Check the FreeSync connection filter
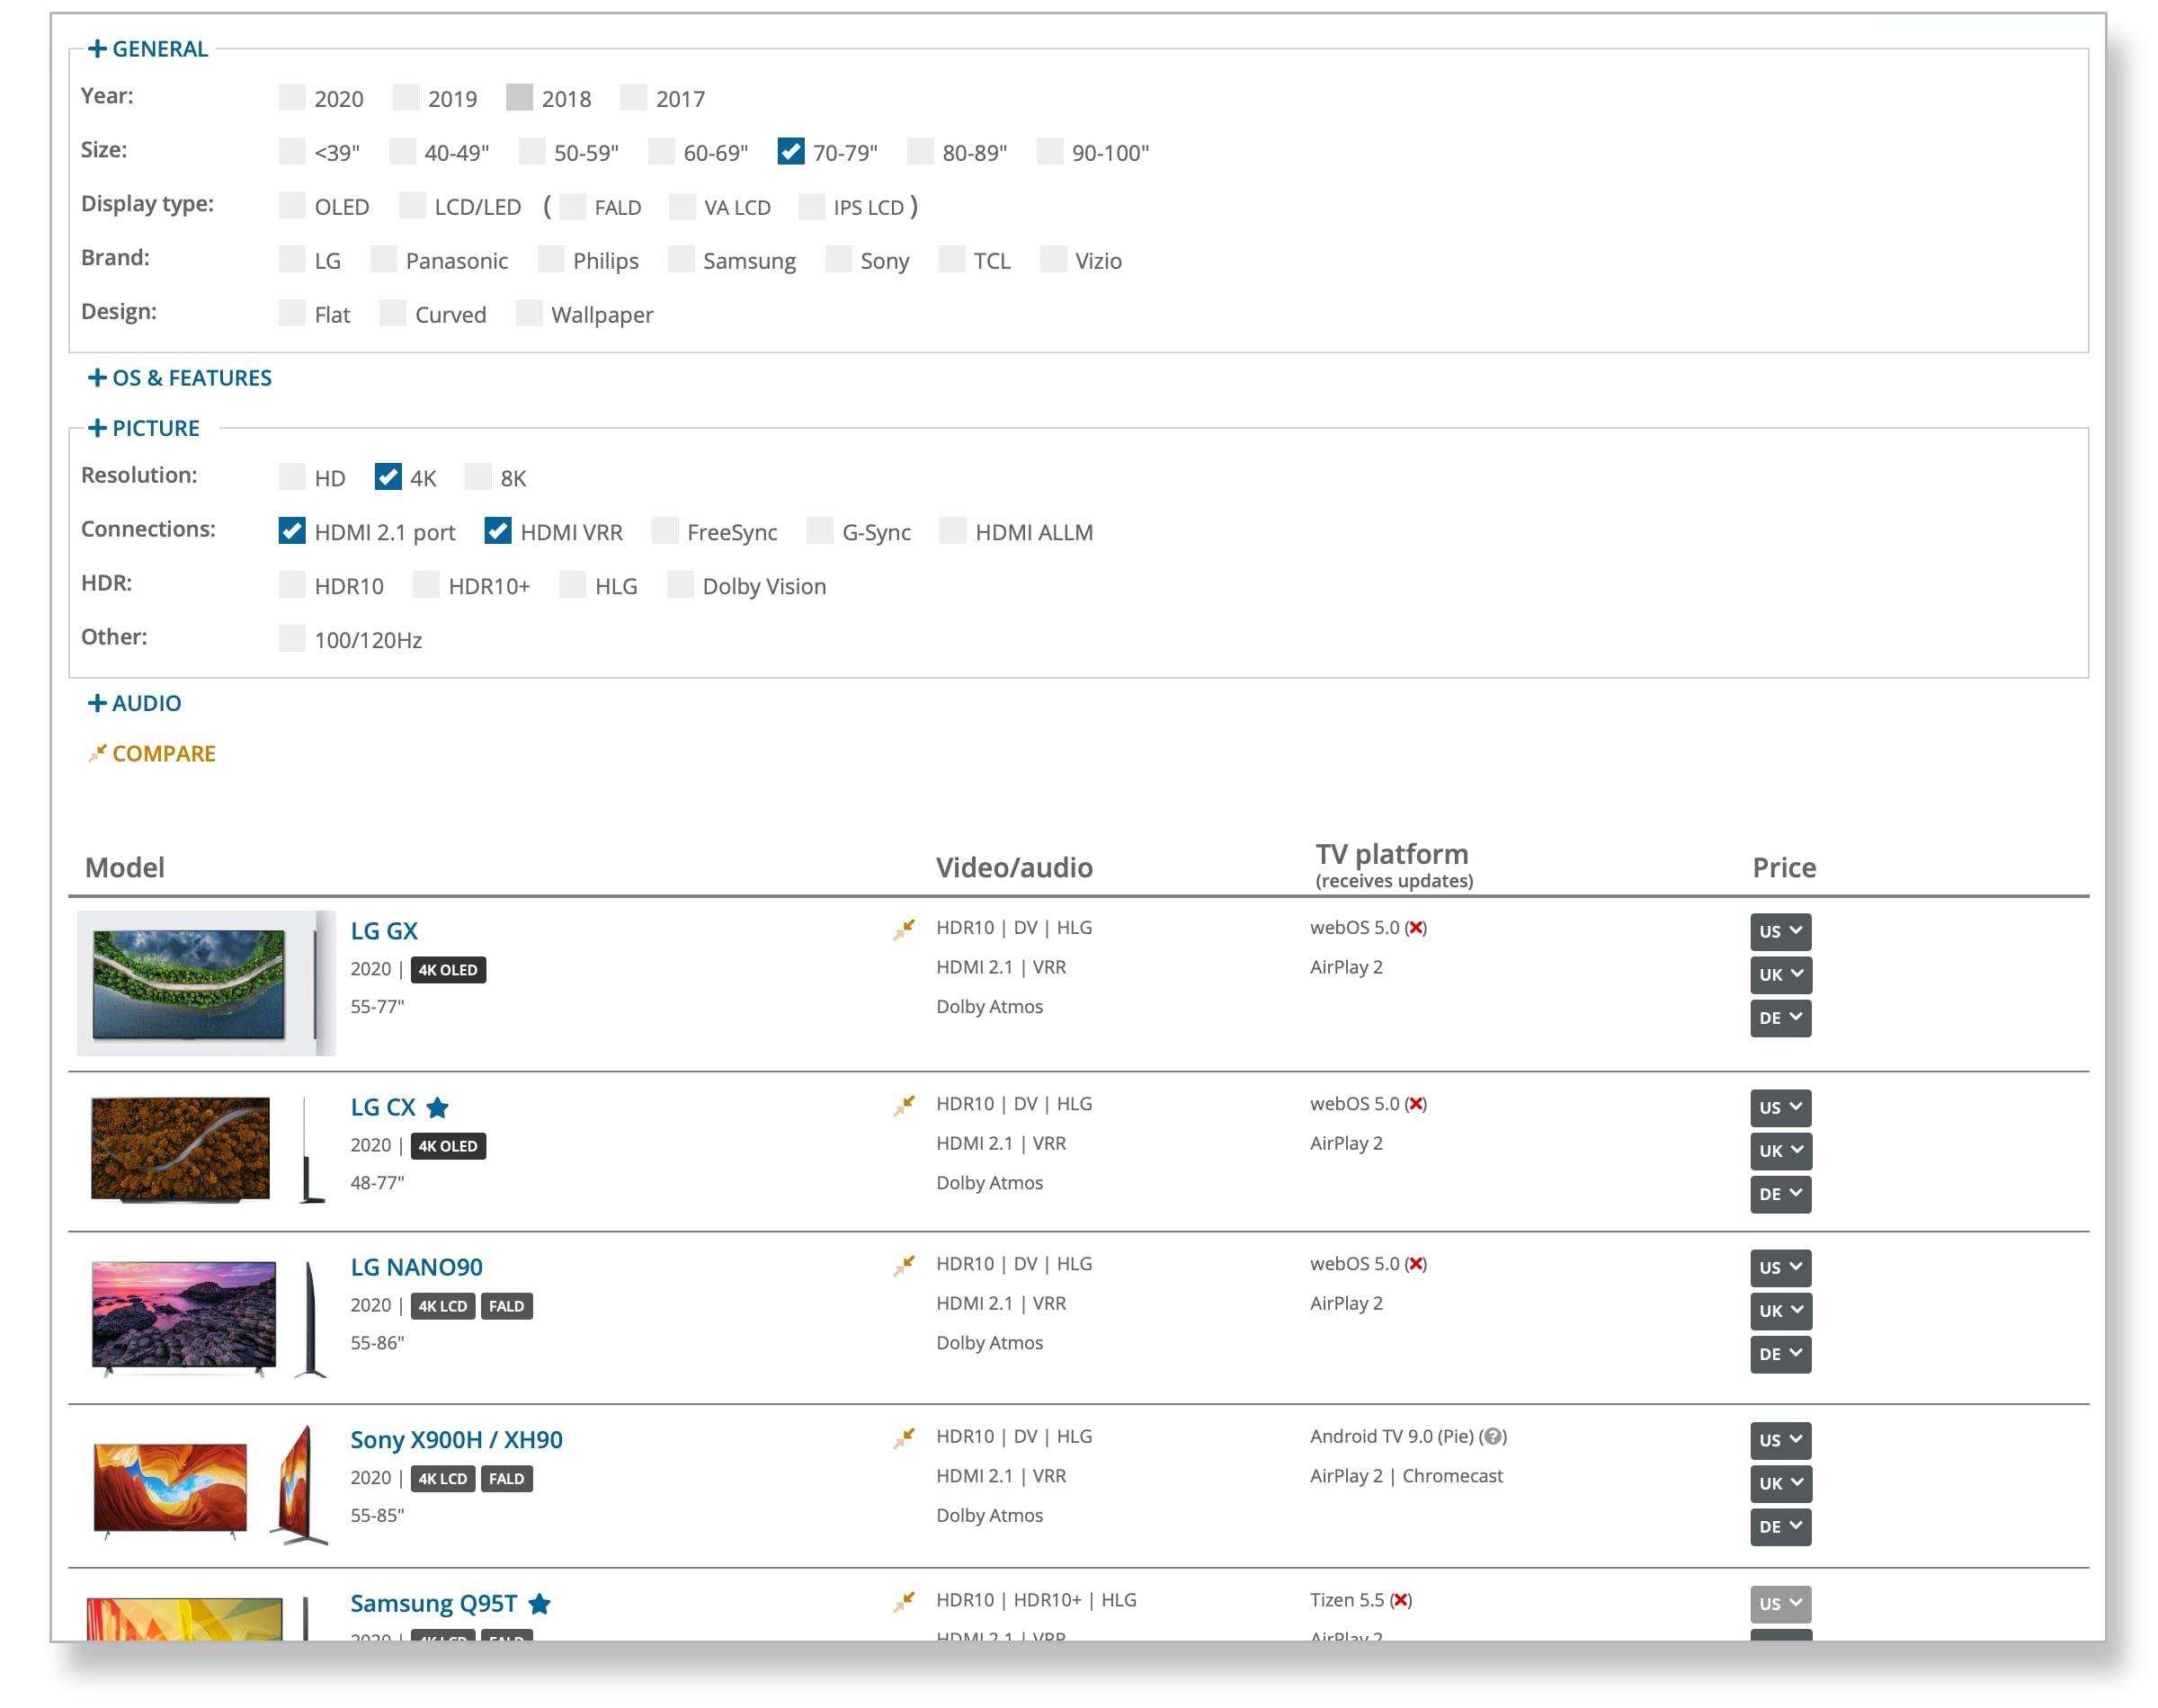 [x=665, y=531]
